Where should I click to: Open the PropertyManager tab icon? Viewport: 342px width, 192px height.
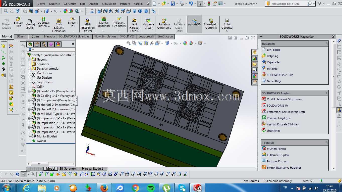coord(37,44)
